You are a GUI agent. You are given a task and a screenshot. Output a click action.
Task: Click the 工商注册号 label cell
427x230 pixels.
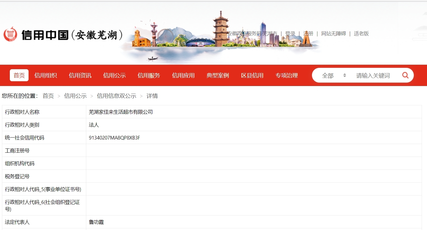pos(44,150)
